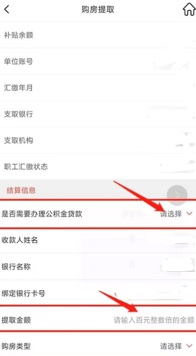Click red chevron beside 是否需要办理公积金贷款

pos(189,214)
